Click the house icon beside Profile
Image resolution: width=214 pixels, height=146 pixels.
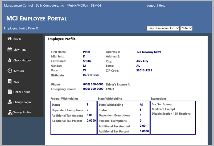click(x=10, y=39)
